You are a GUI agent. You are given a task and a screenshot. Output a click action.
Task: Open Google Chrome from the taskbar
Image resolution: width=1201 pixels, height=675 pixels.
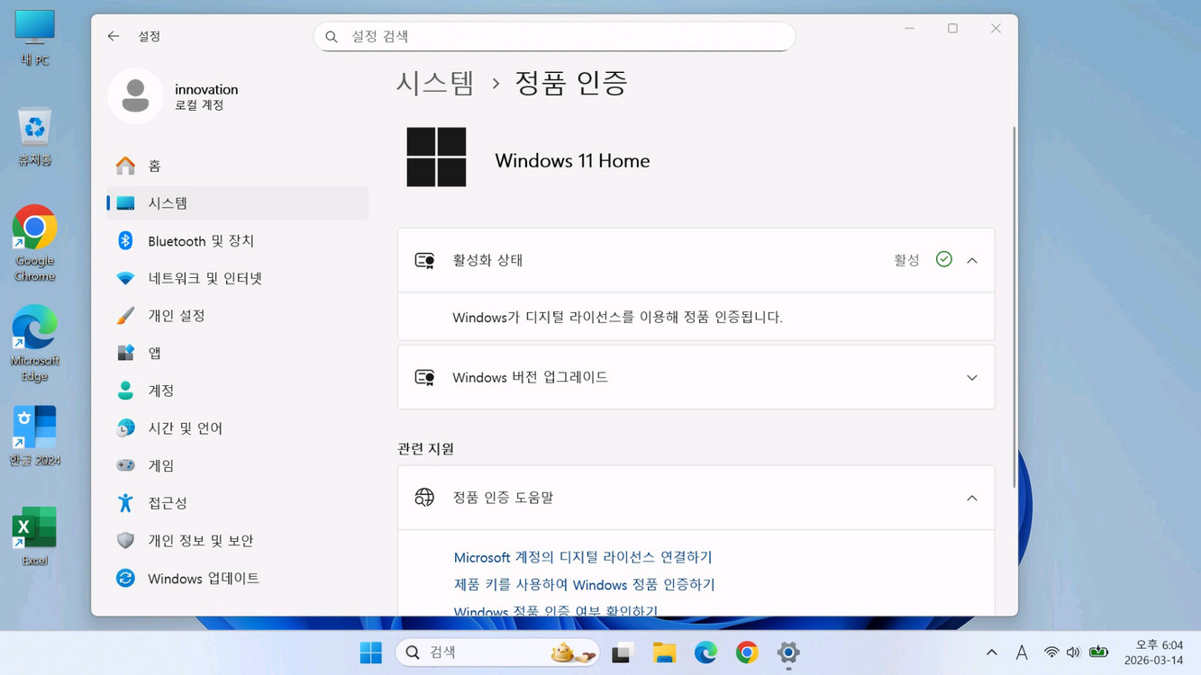[747, 652]
